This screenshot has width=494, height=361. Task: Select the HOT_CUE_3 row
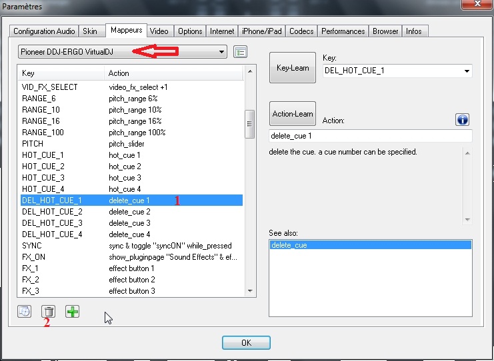[x=132, y=178]
